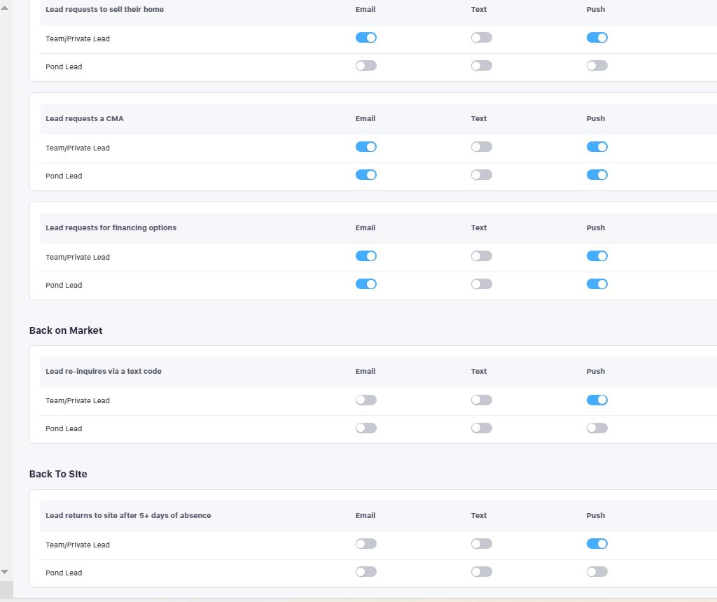Enable Text for sell-home Team/Private Lead

482,38
